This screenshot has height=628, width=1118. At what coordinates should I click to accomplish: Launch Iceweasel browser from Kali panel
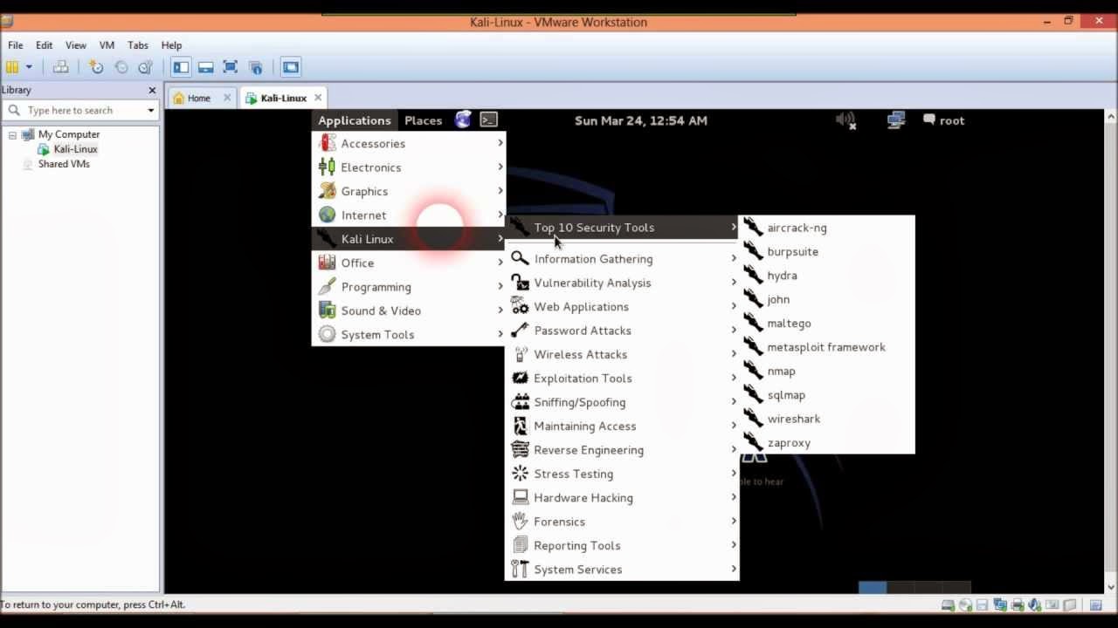tap(463, 119)
